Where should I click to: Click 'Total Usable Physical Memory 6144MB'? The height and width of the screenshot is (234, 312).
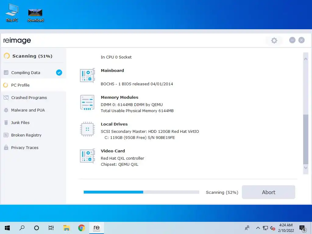coord(137,111)
